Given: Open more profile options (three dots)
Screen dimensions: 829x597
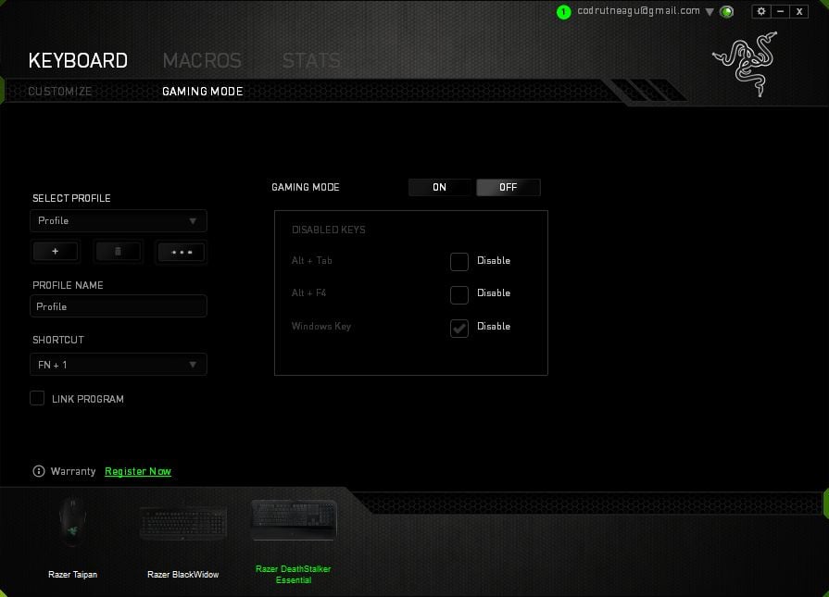Looking at the screenshot, I should [x=182, y=252].
